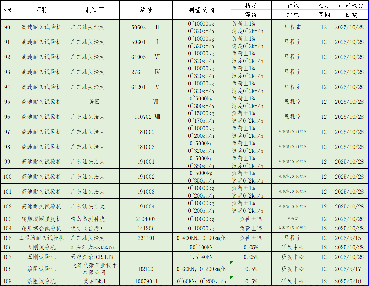Screen dimensions: 369x286
Task: Click the 轮胎综合试验机 name cell
Action: pos(41,228)
